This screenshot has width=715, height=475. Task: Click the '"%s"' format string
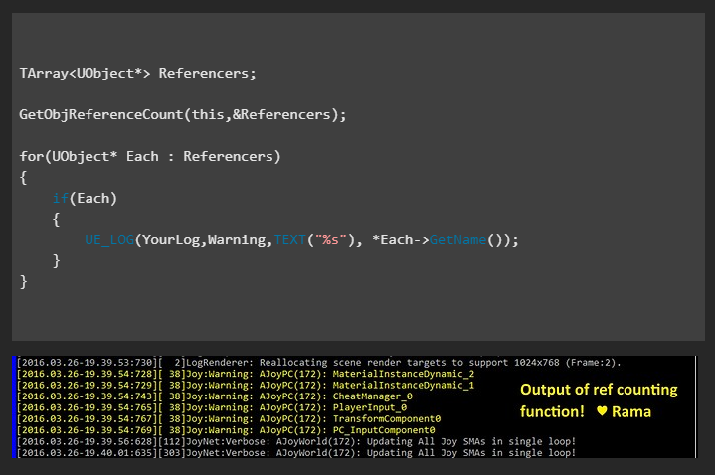pos(331,240)
